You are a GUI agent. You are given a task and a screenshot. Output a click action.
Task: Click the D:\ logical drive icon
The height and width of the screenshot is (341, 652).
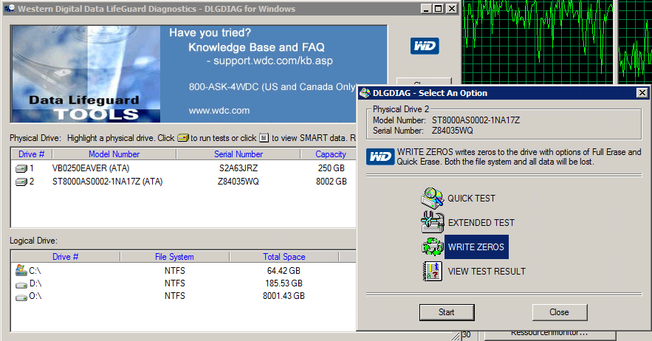(x=21, y=284)
